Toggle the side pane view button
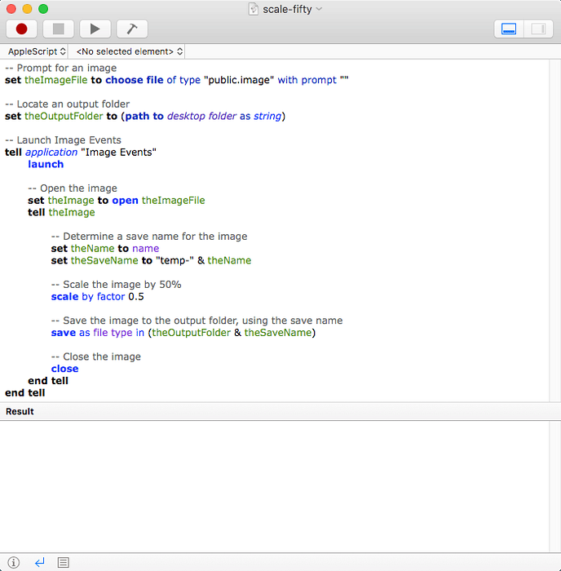 coord(537,29)
